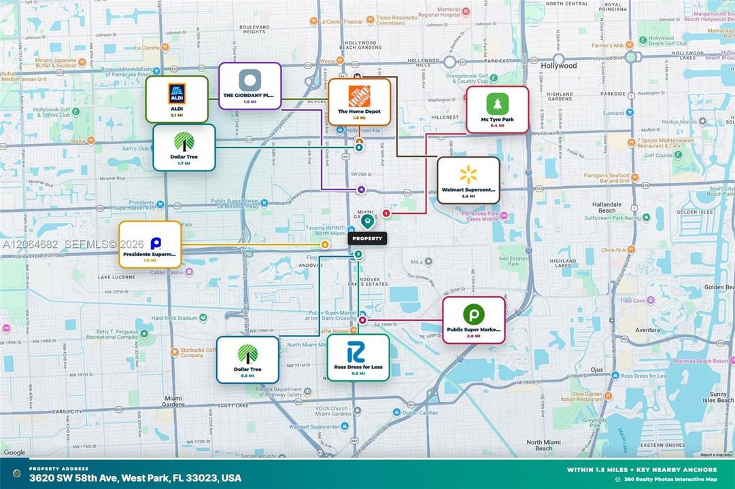
Task: Click the Calder Casino pin
Action: click(189, 272)
